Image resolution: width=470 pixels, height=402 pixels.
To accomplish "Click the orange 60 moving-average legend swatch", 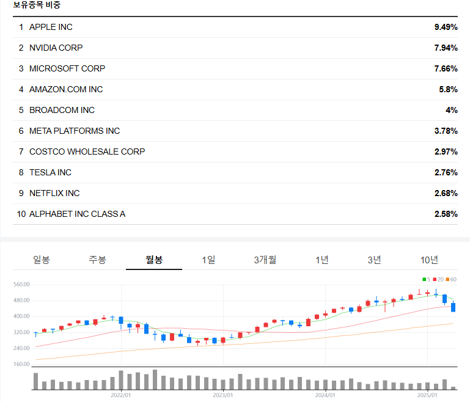I will (447, 279).
